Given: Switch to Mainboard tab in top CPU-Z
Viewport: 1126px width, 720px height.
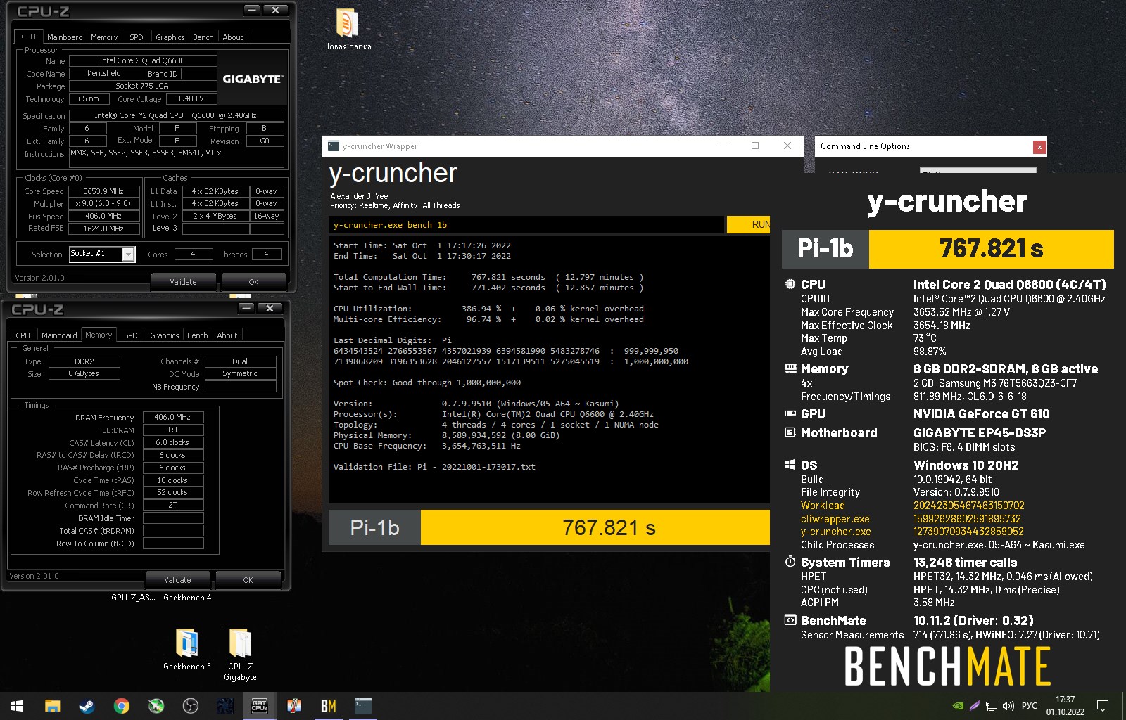Looking at the screenshot, I should tap(65, 37).
